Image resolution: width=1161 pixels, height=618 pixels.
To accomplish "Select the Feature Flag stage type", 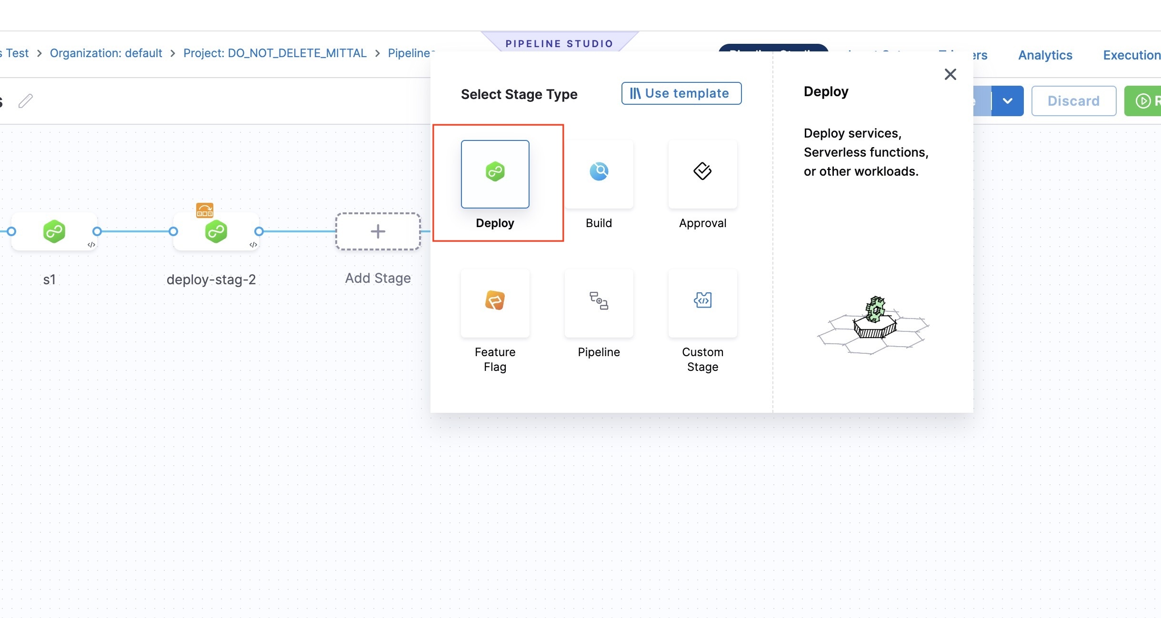I will point(495,303).
